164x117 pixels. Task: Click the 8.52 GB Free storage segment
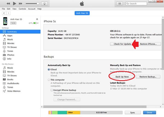pos(101,113)
